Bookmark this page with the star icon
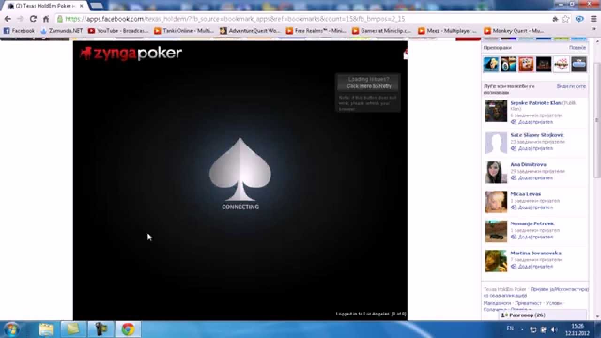601x338 pixels. [x=566, y=19]
